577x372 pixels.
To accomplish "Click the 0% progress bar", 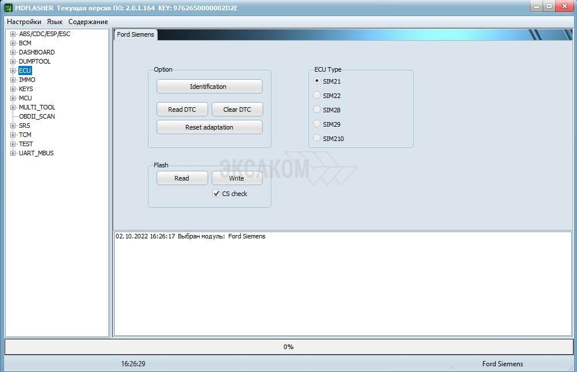I will 288,347.
